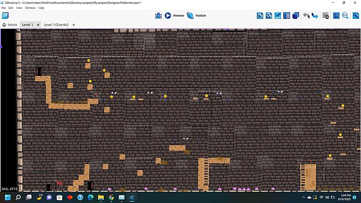This screenshot has width=361, height=203.
Task: Select the large sand block beside the right ladder
Action: pyautogui.click(x=311, y=177)
